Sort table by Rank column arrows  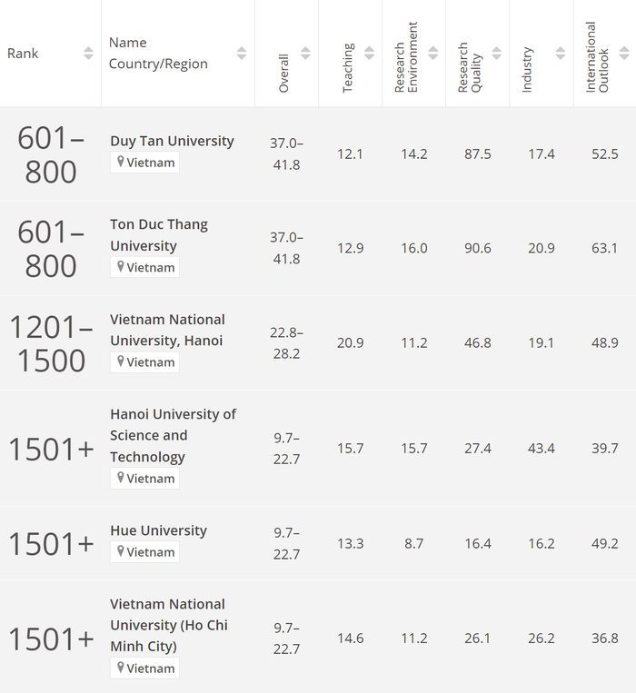88,53
